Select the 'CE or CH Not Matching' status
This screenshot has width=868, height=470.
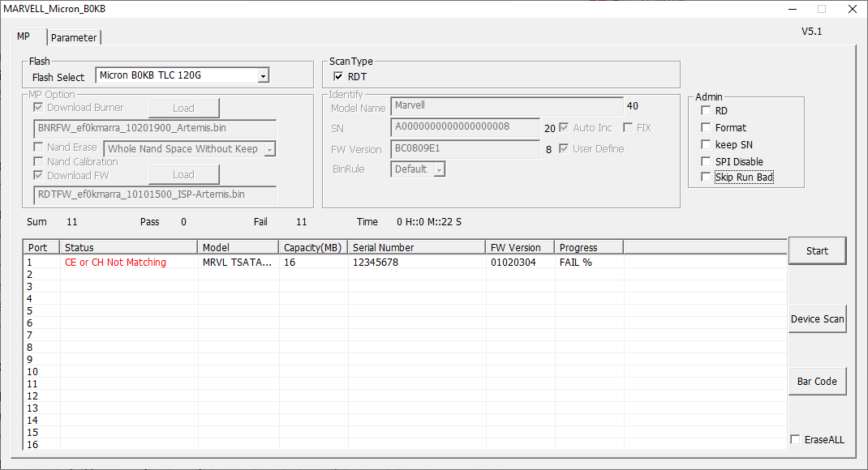(x=115, y=263)
